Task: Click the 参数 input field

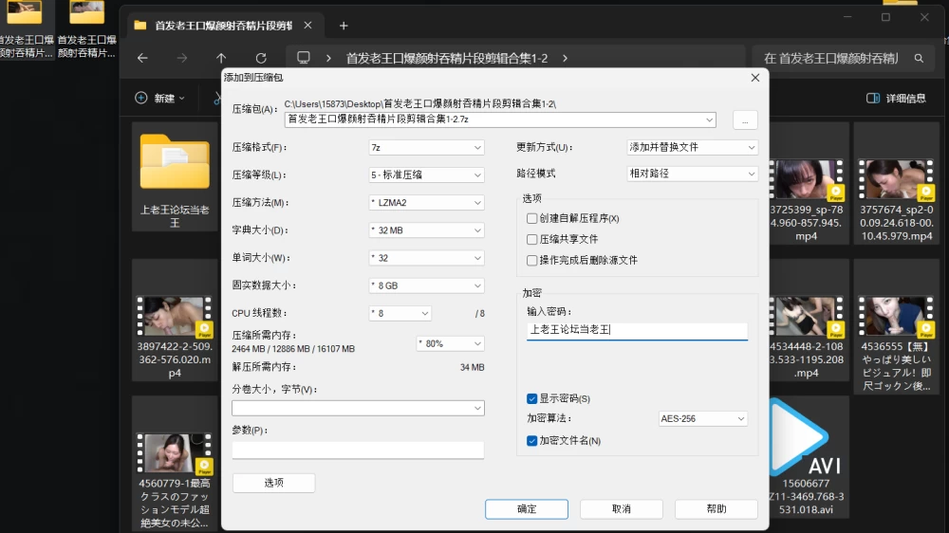Action: 358,450
